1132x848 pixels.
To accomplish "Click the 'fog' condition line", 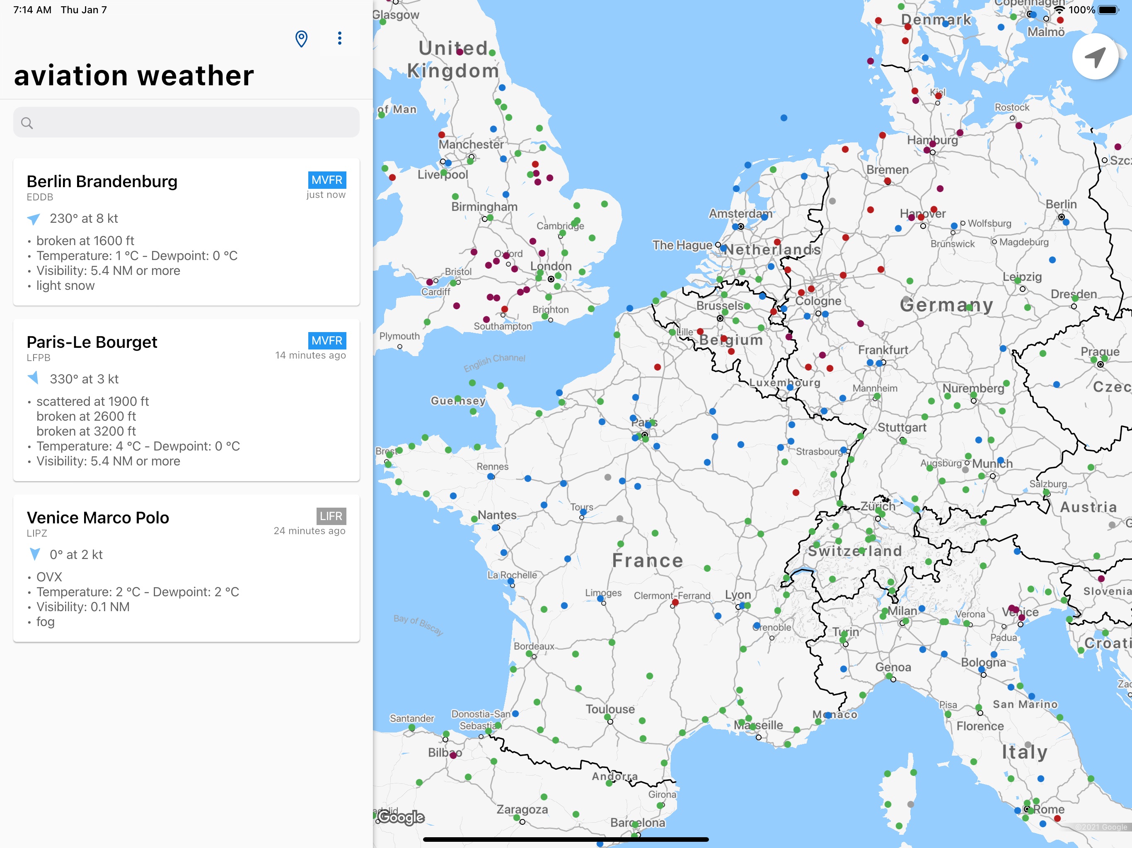I will (46, 622).
